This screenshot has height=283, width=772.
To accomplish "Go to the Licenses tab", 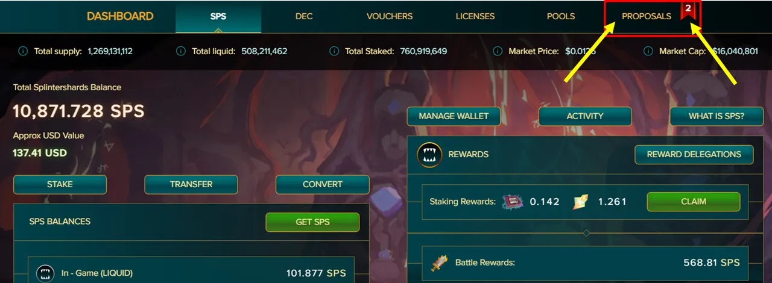I will click(475, 16).
